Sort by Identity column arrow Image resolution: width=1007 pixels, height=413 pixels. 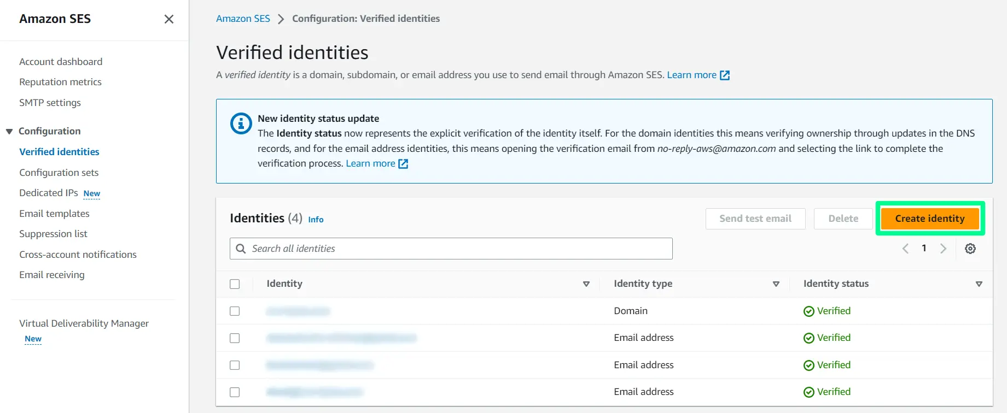[x=586, y=284]
